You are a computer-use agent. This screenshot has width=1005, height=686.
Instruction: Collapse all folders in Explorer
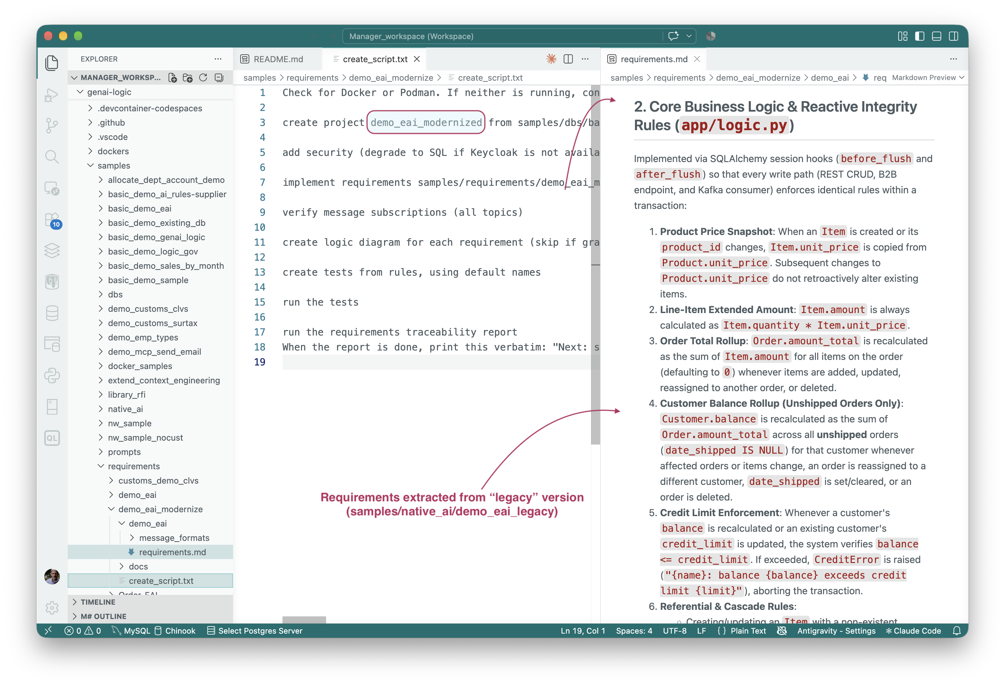(x=219, y=77)
